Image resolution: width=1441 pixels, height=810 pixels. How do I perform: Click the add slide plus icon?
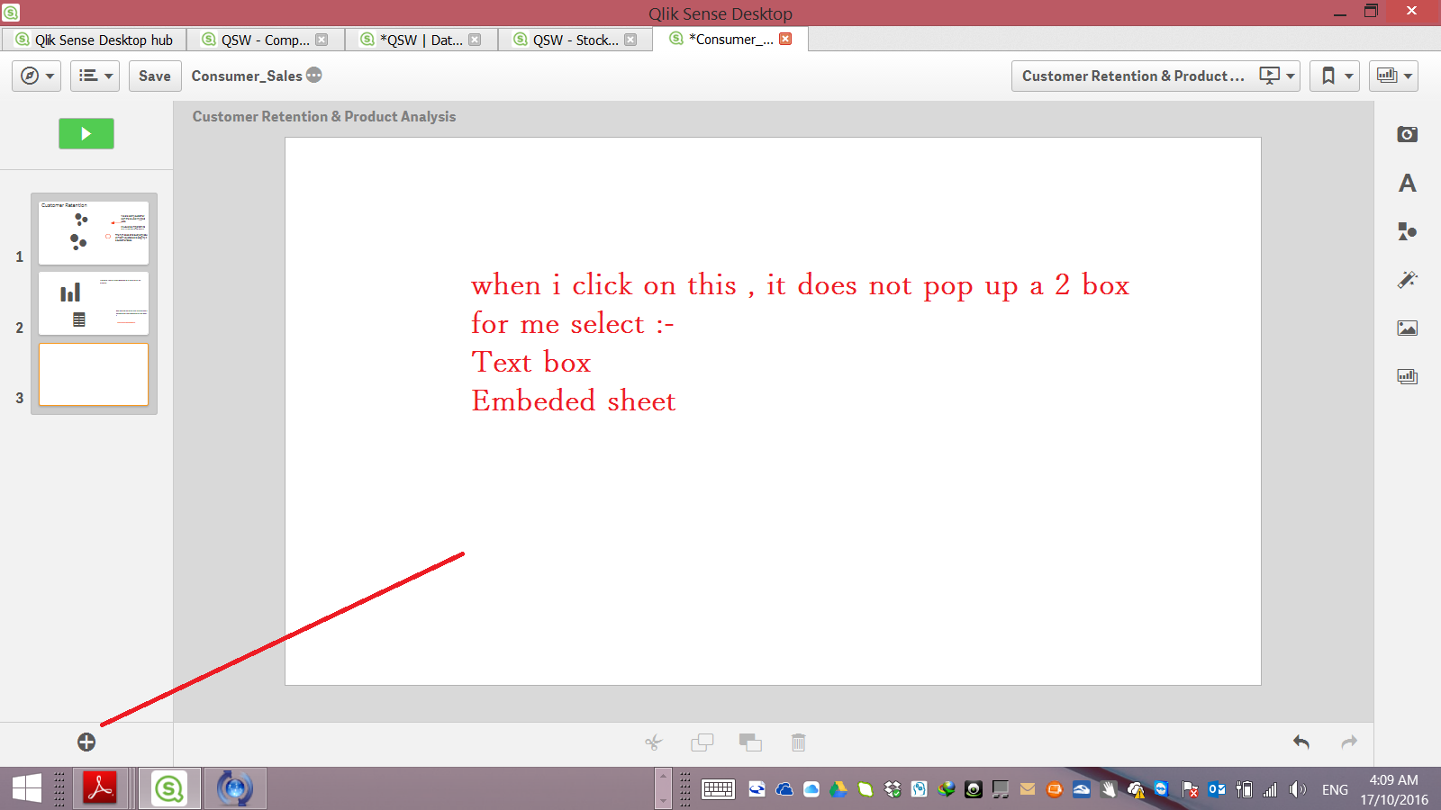[86, 742]
